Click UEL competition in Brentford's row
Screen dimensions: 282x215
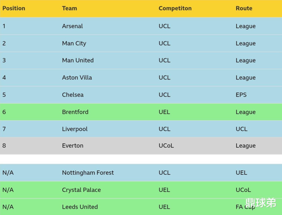coord(164,112)
